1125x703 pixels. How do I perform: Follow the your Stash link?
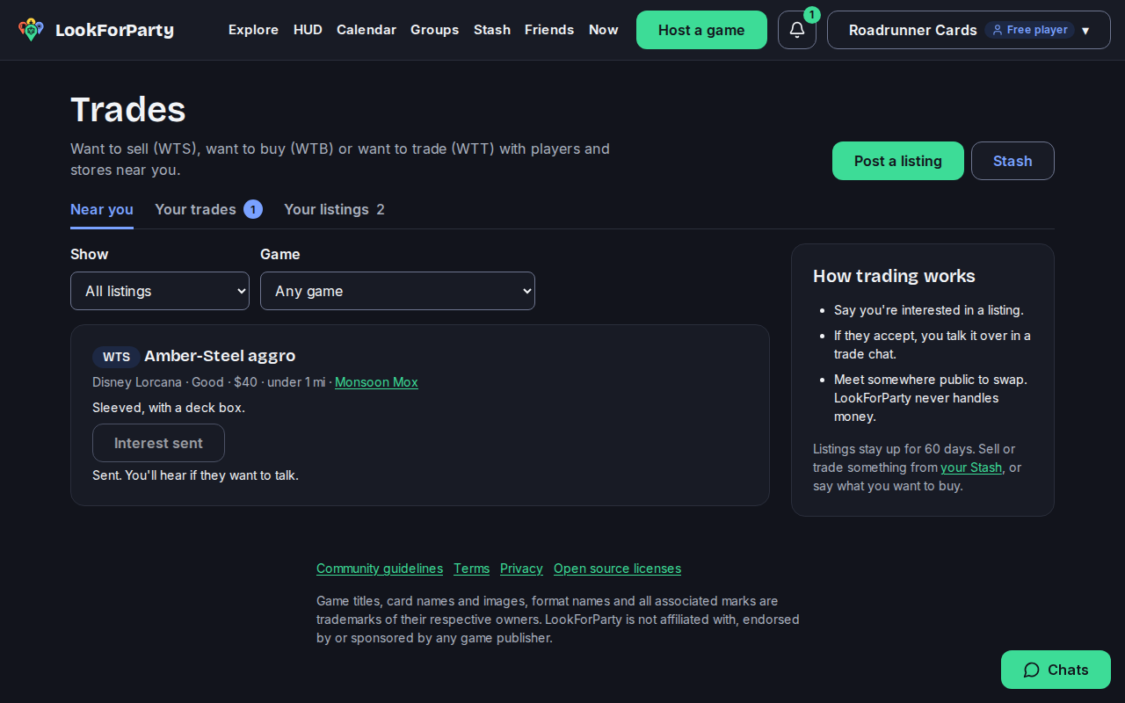tap(971, 467)
